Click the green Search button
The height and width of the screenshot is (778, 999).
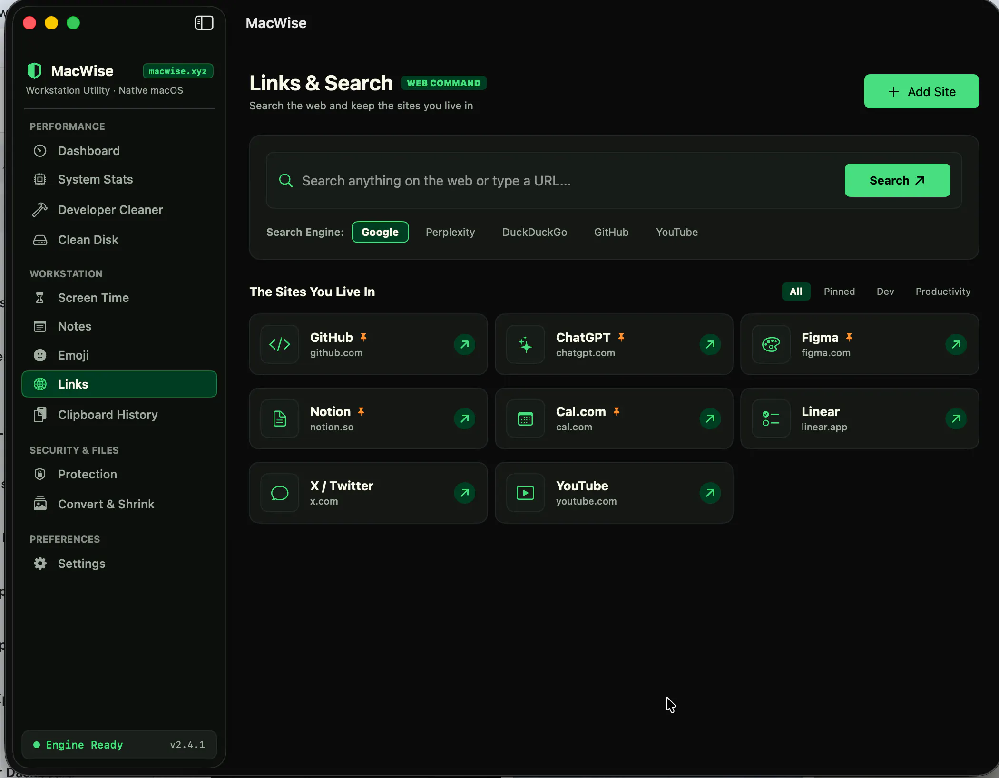tap(897, 180)
